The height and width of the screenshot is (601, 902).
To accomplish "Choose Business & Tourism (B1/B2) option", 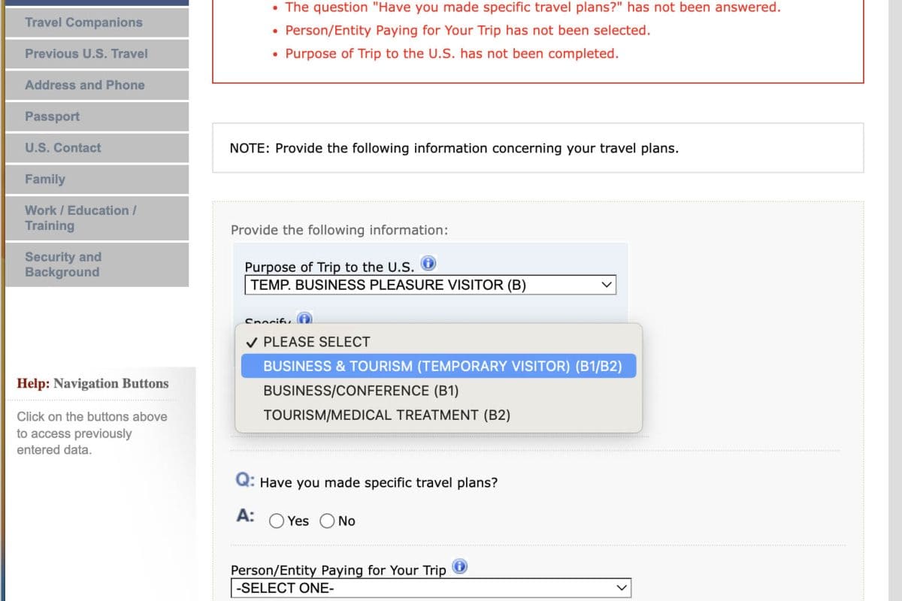I will [x=442, y=366].
